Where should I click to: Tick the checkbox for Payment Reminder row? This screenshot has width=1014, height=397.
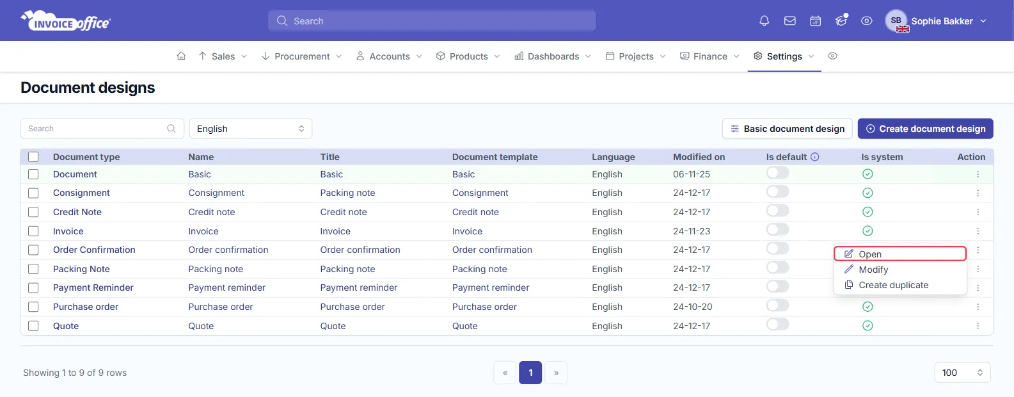(x=33, y=288)
